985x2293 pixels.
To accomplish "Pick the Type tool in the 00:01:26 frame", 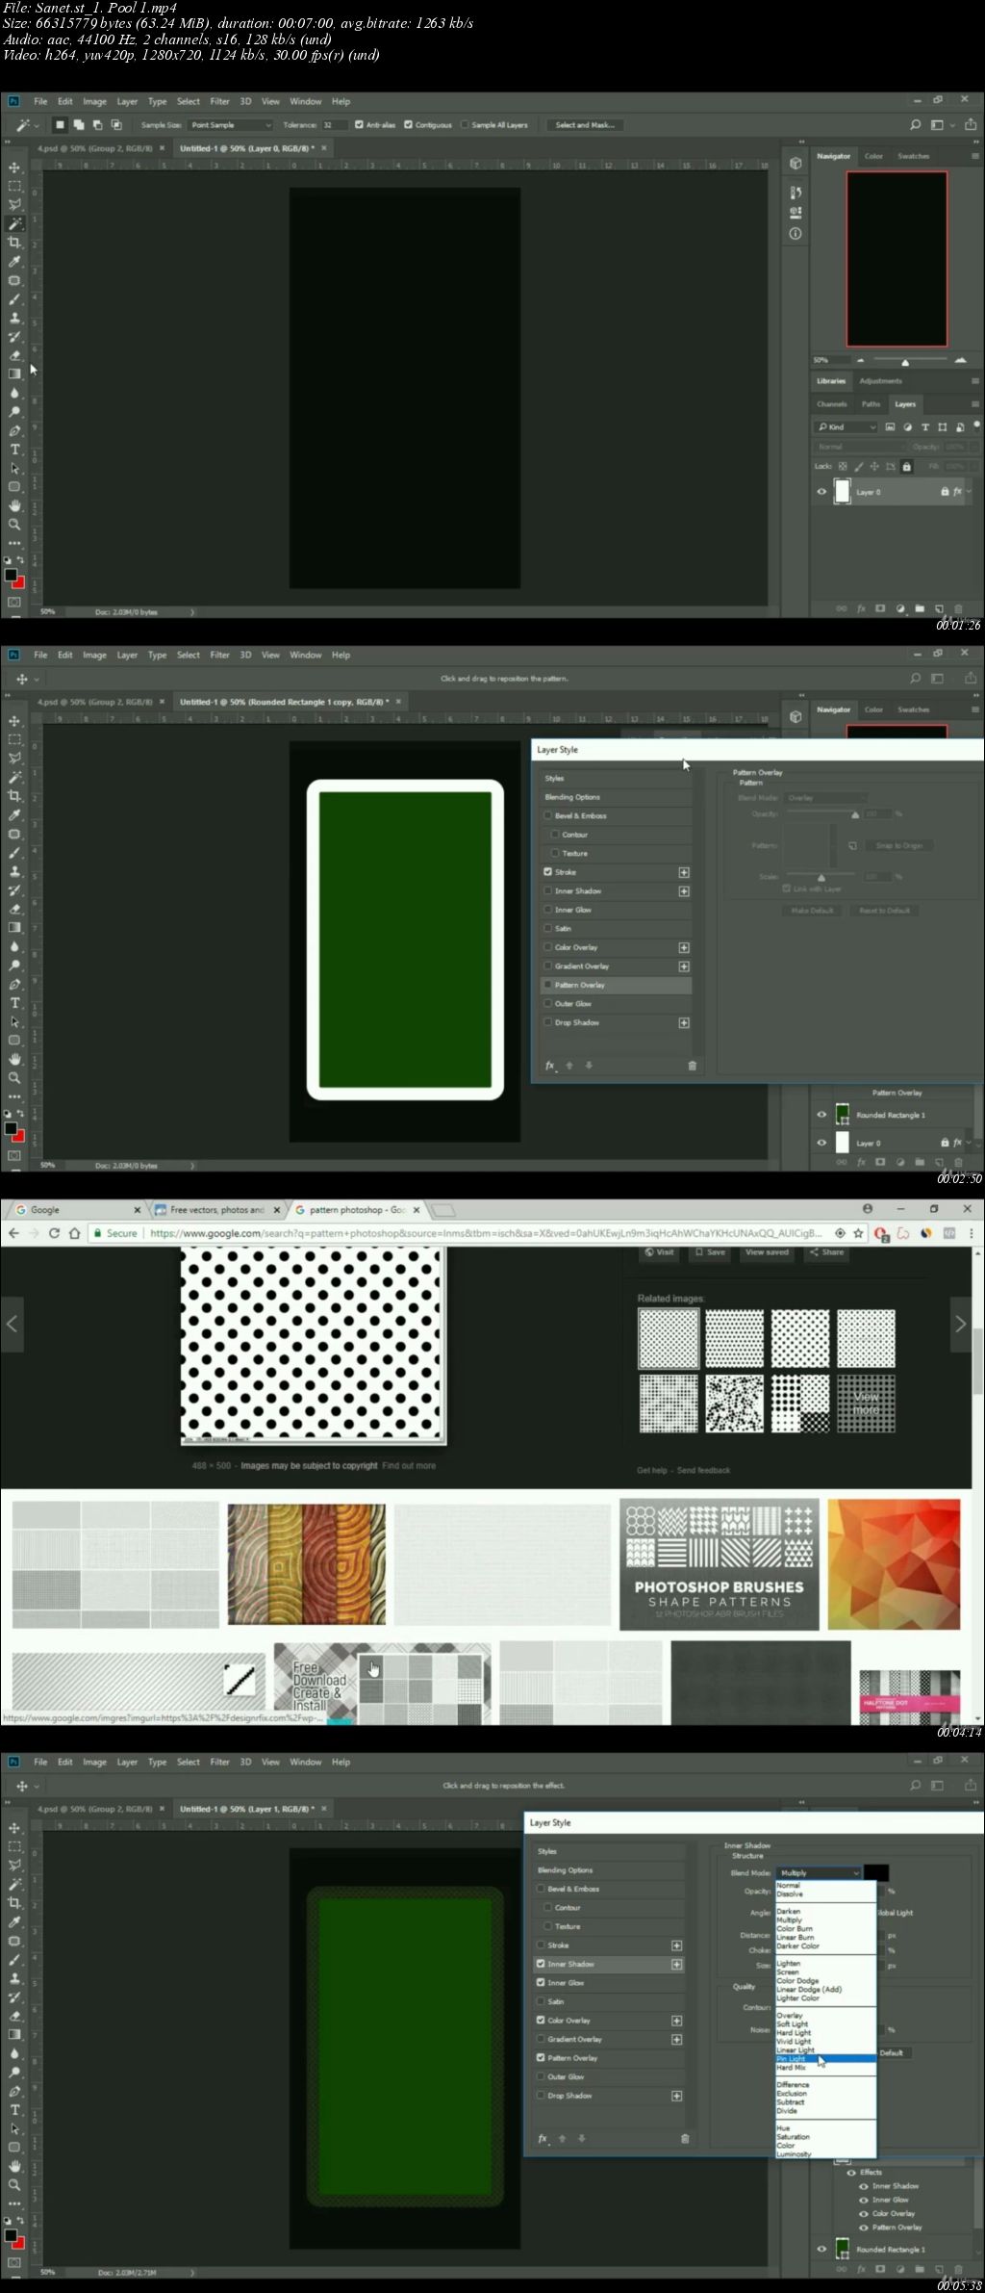I will (x=14, y=450).
